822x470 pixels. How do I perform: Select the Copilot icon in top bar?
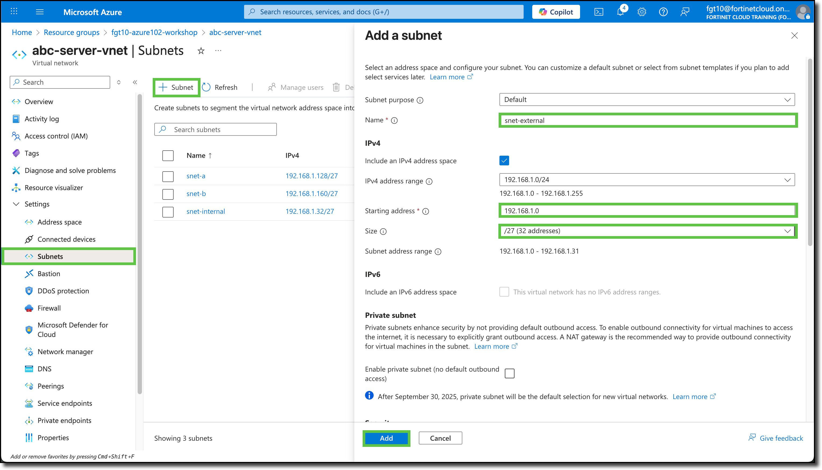point(556,12)
